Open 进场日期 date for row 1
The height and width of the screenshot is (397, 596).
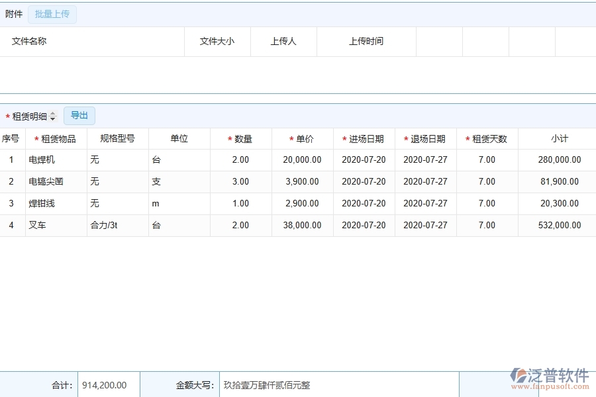pos(364,159)
